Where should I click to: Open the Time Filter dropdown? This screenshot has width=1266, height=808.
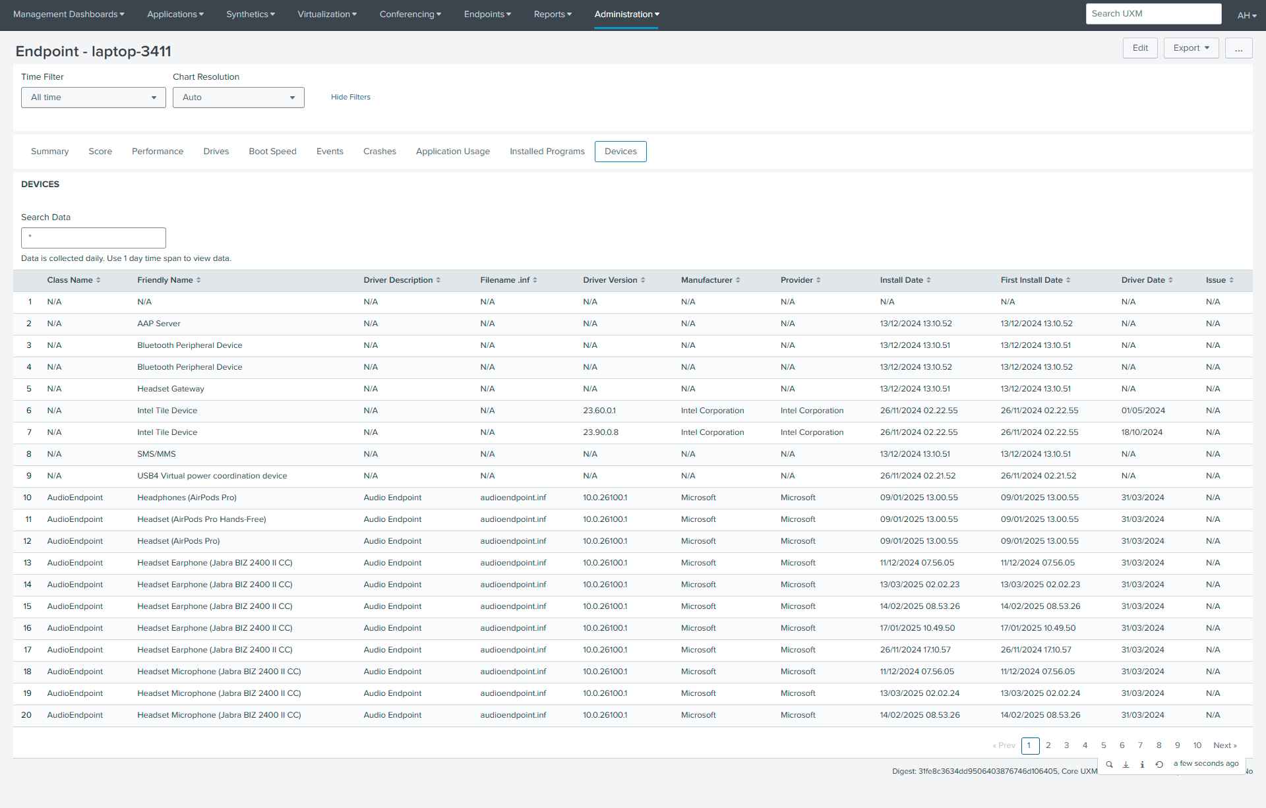(x=94, y=98)
